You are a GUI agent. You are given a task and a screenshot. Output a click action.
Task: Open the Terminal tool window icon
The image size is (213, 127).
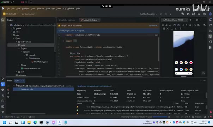[x=3, y=107]
